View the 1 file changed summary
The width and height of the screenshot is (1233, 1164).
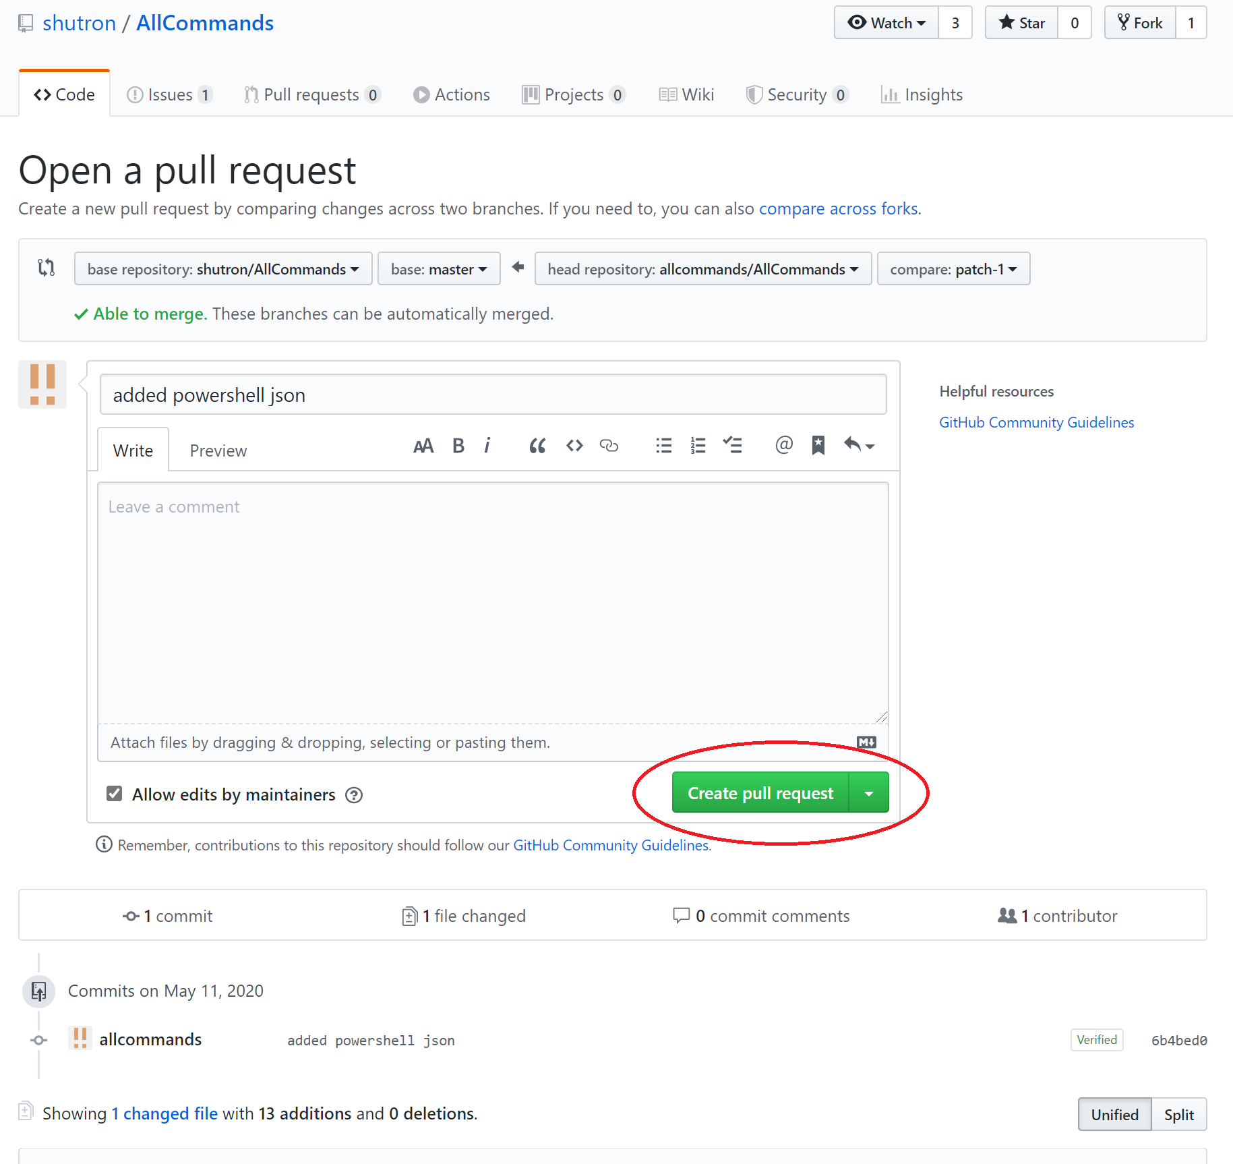[464, 916]
